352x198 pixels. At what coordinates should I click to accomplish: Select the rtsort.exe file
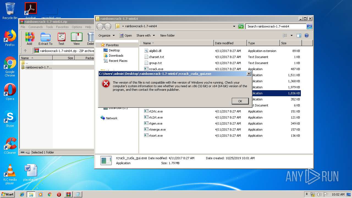(156, 136)
